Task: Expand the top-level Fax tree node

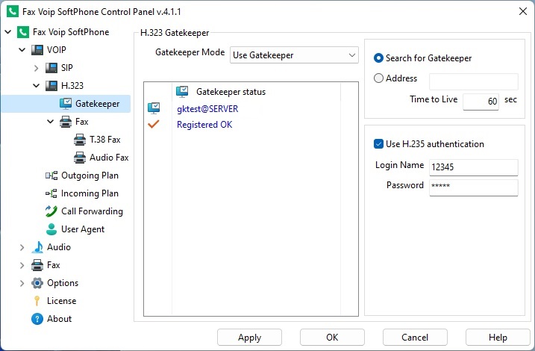Action: [x=22, y=265]
